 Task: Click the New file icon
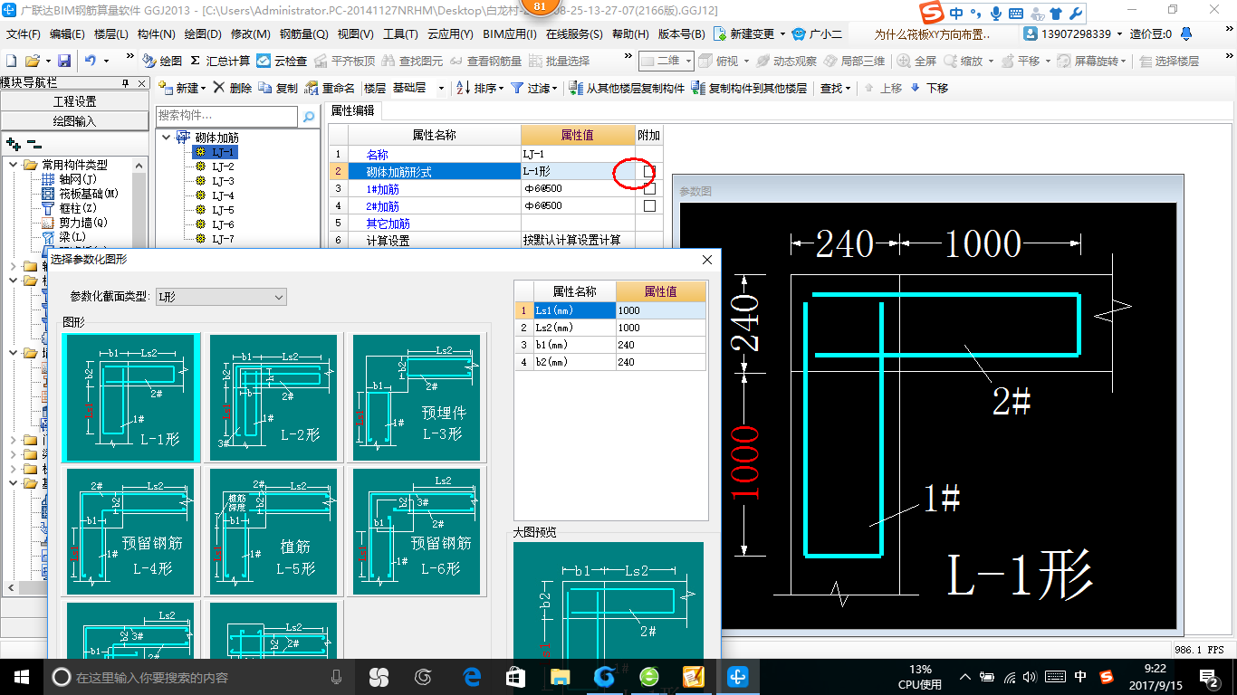point(11,61)
